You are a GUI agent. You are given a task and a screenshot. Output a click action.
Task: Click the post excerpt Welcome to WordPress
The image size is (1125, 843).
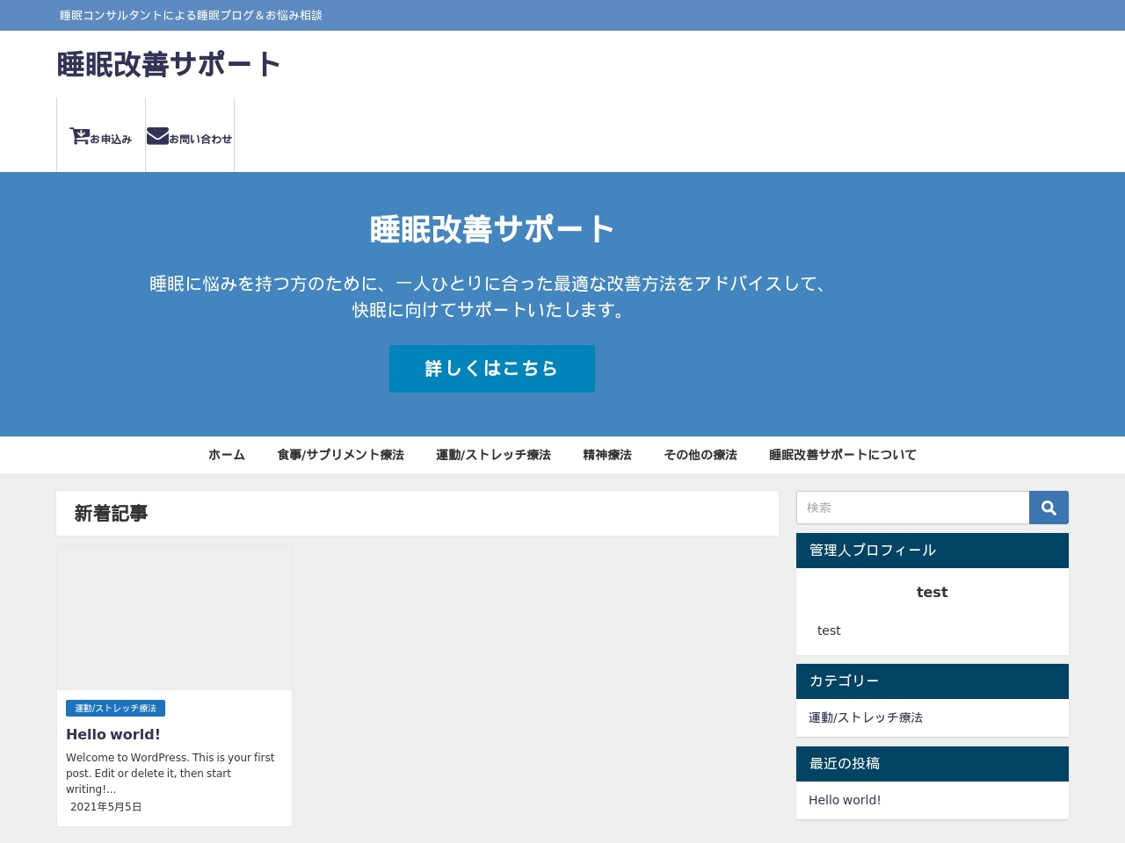171,773
